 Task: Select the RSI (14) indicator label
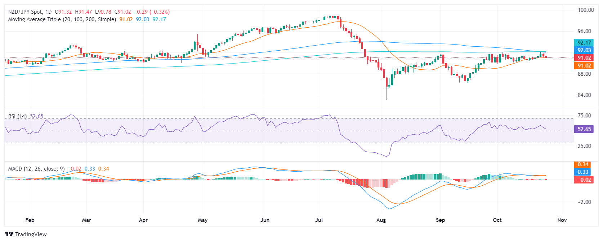(17, 116)
